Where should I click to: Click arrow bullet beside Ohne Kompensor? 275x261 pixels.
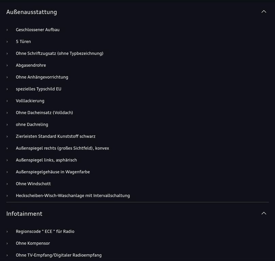pos(7,243)
